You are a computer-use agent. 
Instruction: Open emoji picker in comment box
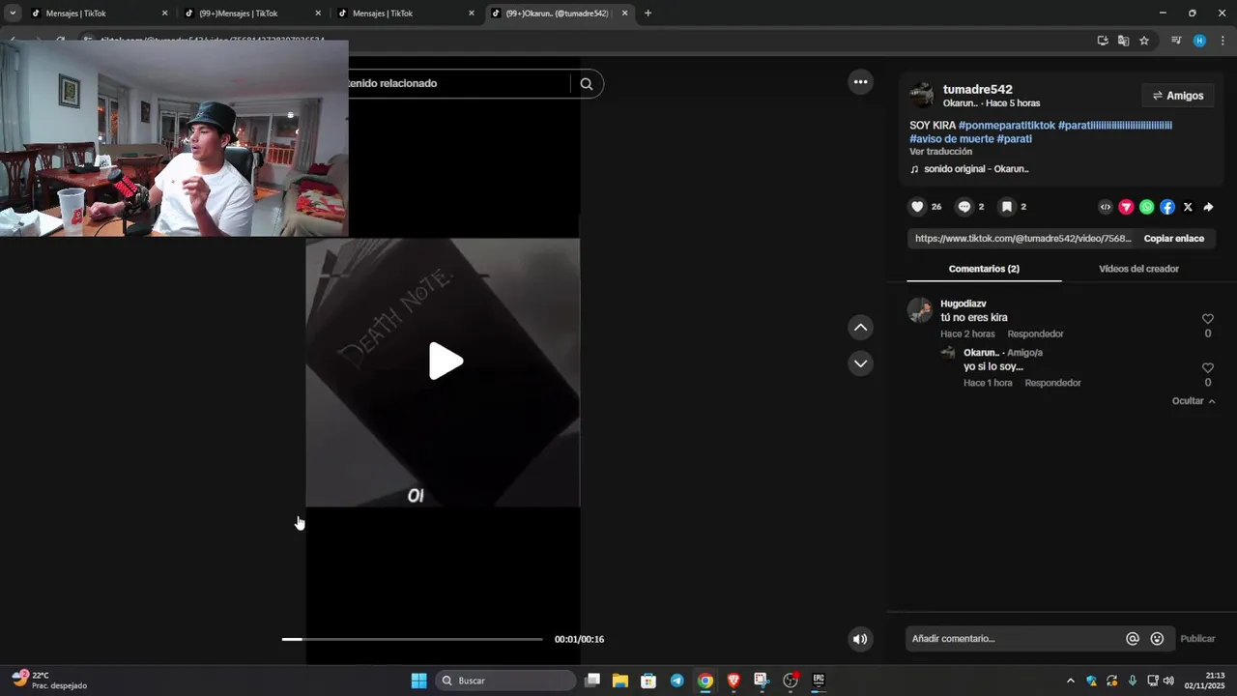(1157, 639)
